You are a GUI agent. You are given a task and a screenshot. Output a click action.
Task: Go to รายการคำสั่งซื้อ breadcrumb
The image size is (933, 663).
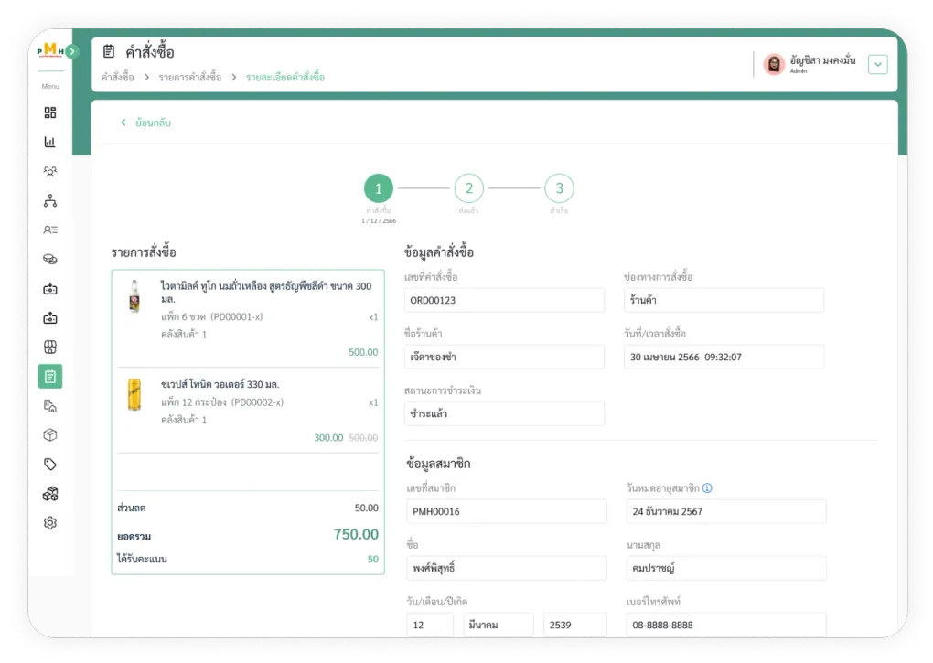coord(190,77)
